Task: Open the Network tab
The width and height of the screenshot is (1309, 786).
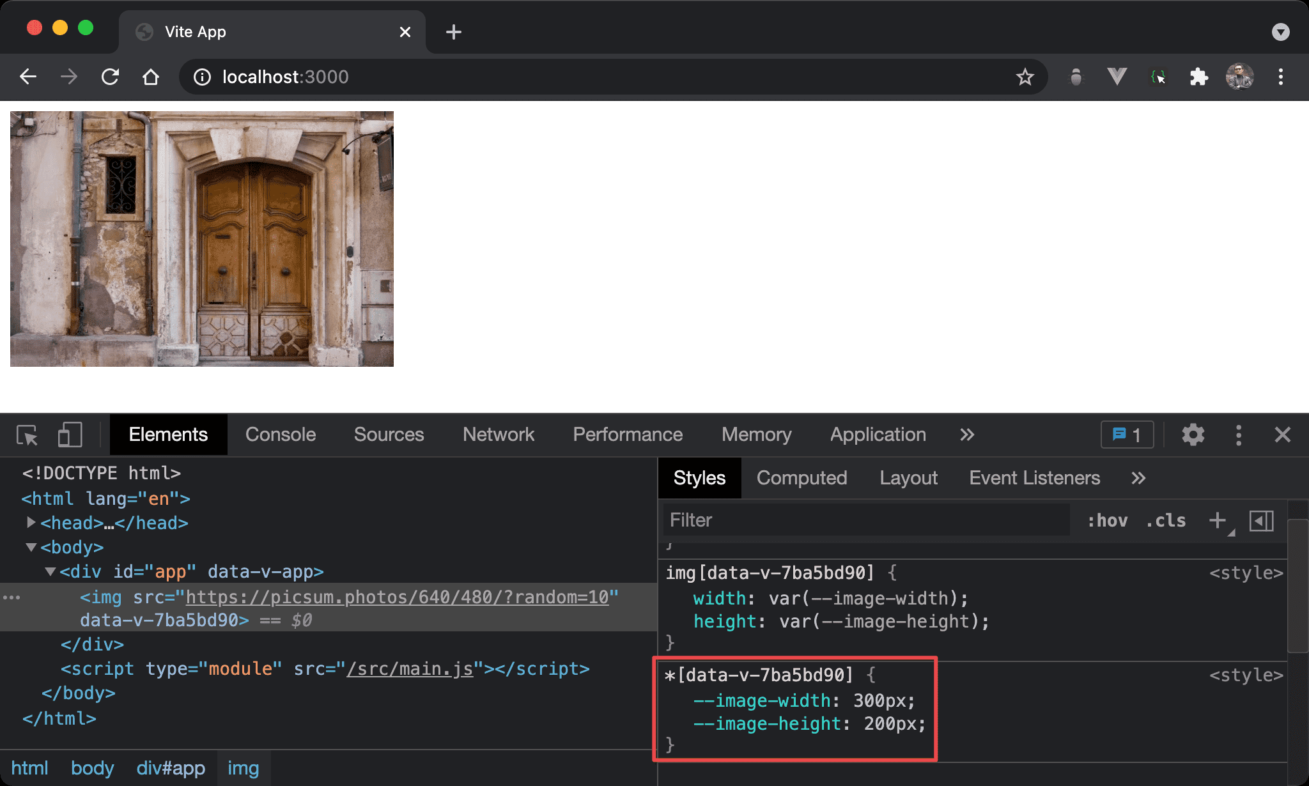Action: pos(499,435)
